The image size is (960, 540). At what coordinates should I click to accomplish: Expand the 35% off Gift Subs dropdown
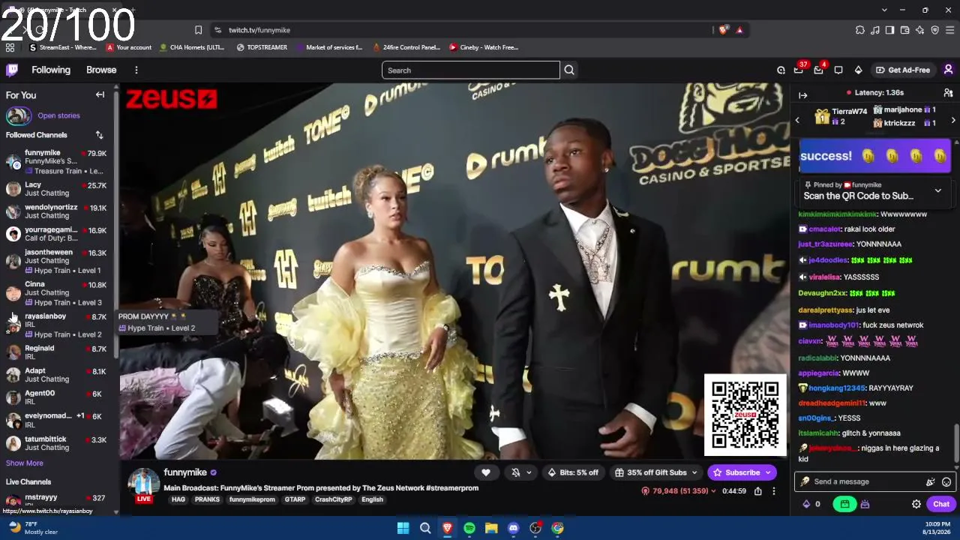(695, 472)
